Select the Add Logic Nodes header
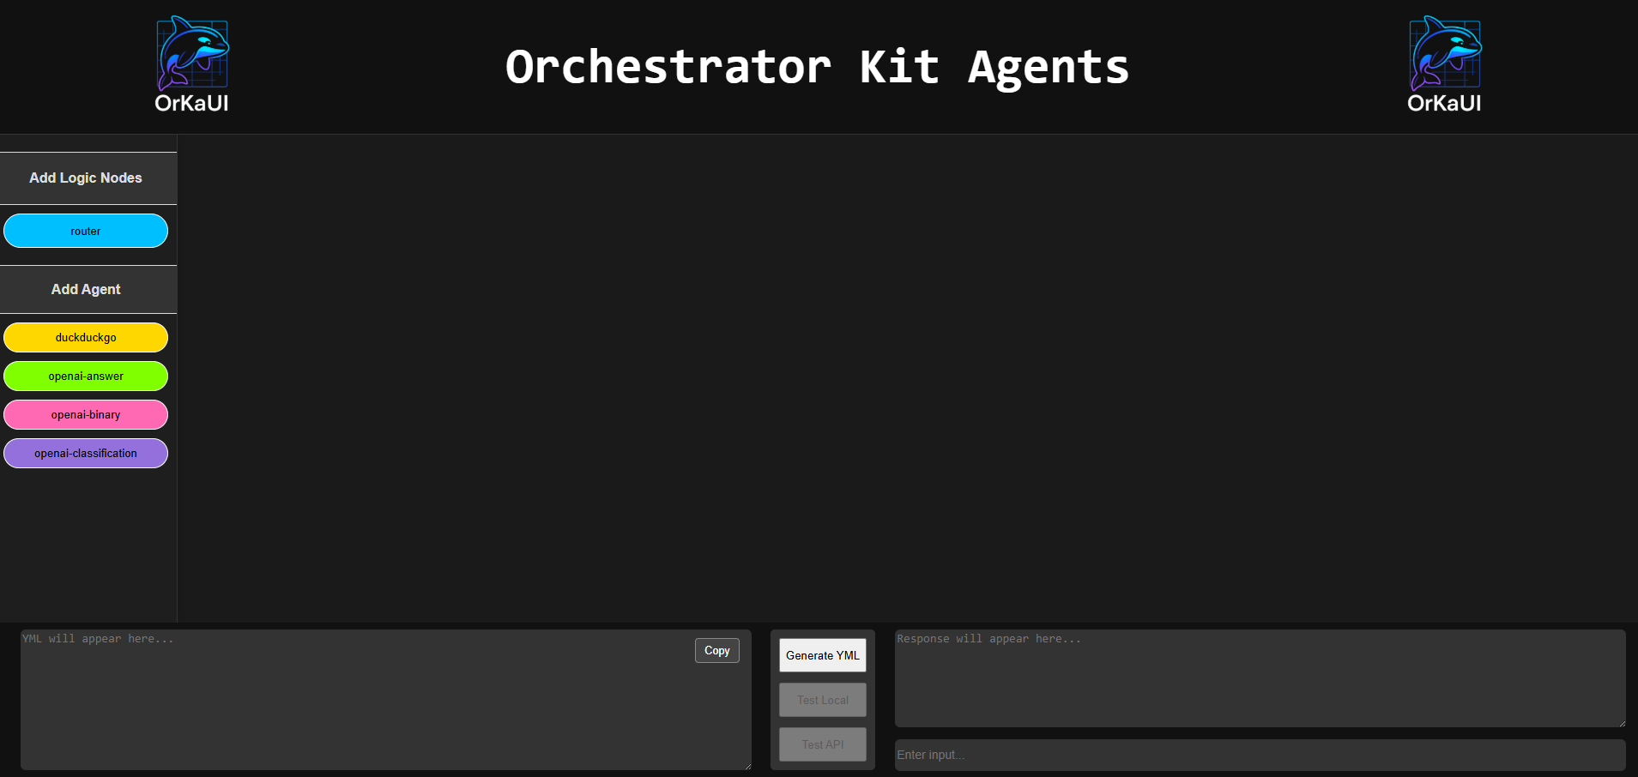The width and height of the screenshot is (1638, 777). (x=86, y=178)
